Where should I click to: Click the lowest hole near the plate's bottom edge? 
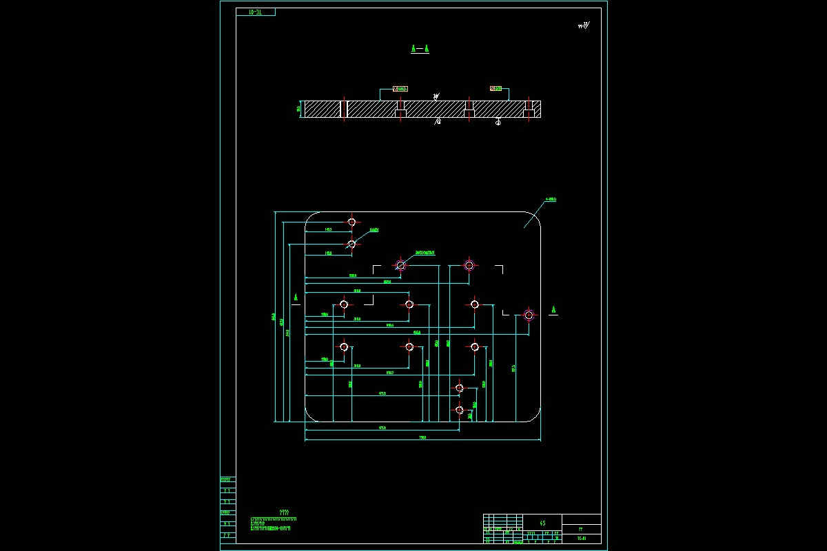click(460, 410)
